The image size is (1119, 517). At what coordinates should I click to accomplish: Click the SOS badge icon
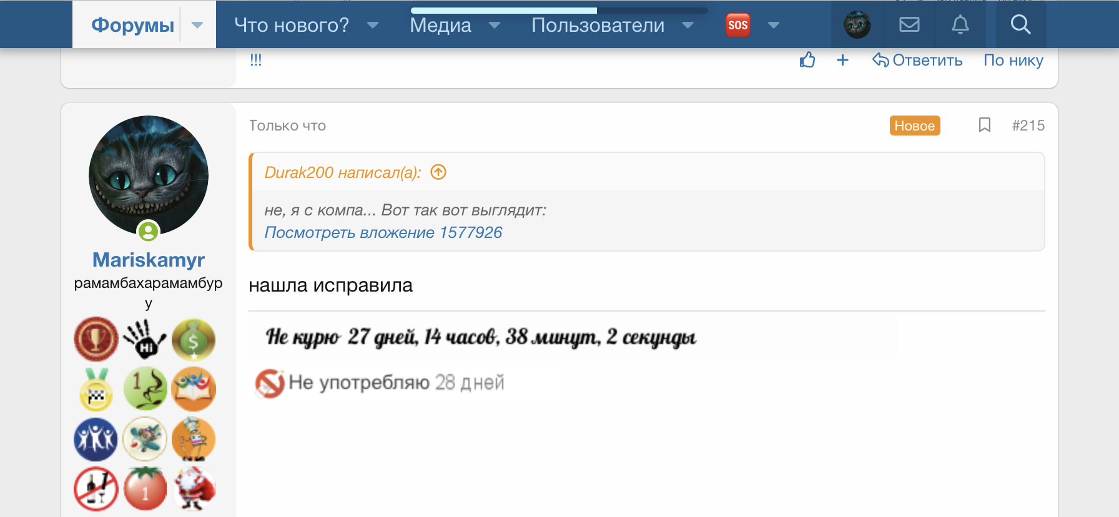737,26
